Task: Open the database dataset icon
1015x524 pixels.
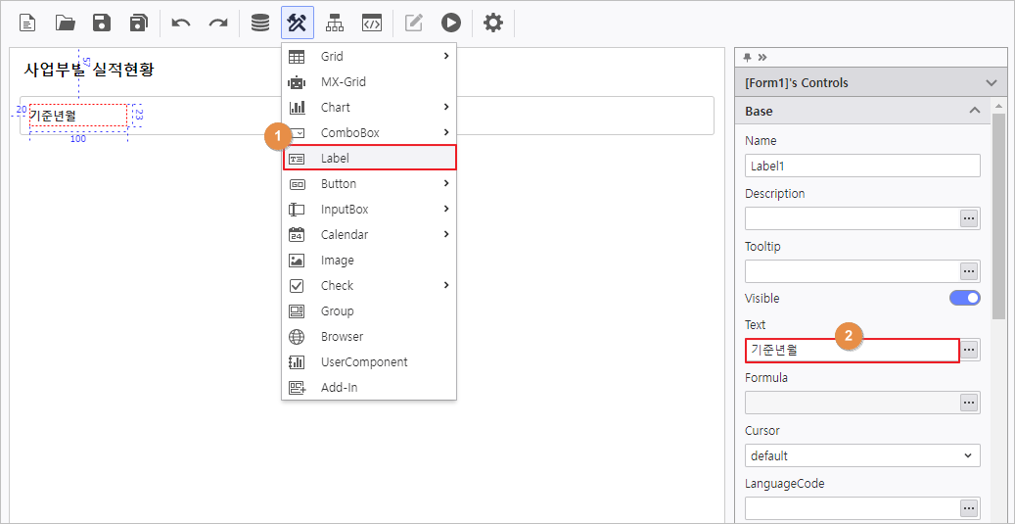Action: pos(260,23)
